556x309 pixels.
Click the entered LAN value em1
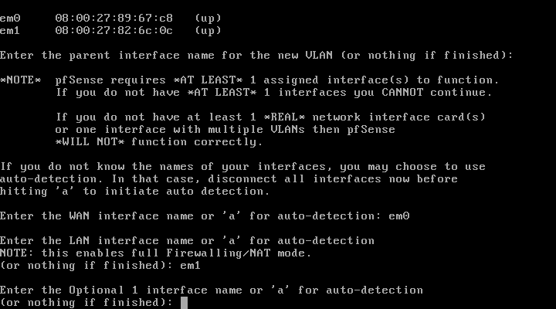point(191,266)
